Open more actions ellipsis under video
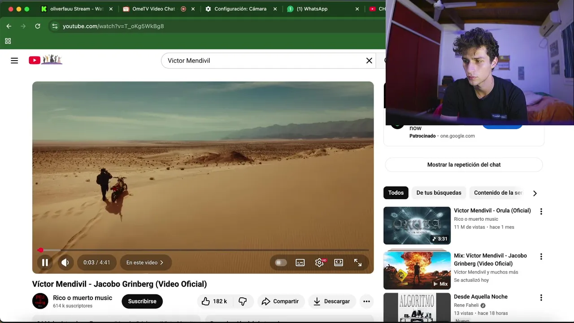 [x=366, y=301]
